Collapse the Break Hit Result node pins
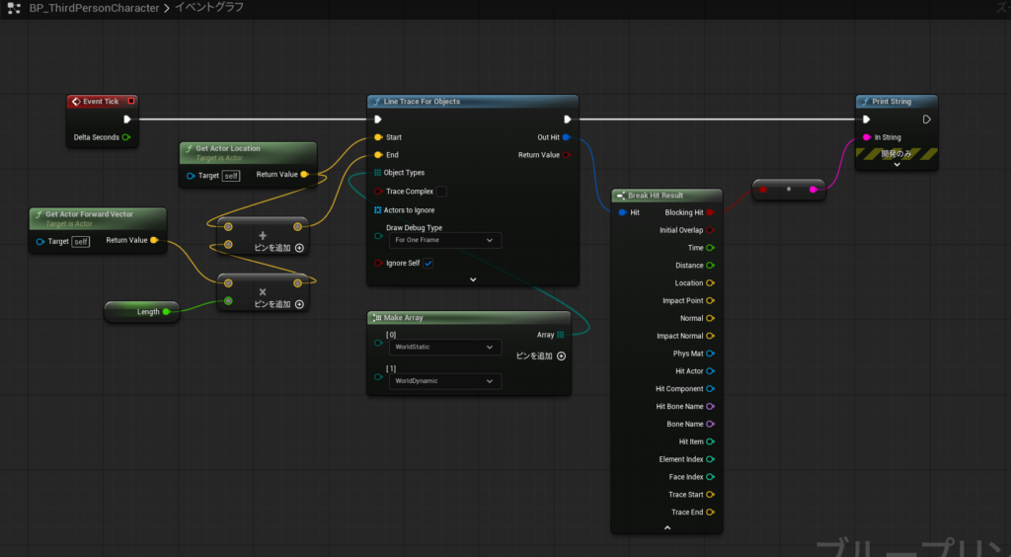 coord(666,528)
